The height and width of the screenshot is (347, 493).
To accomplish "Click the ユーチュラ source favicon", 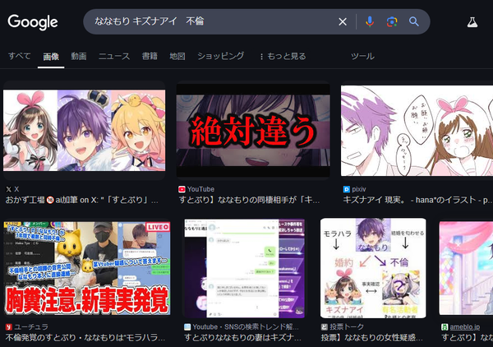I will point(8,327).
